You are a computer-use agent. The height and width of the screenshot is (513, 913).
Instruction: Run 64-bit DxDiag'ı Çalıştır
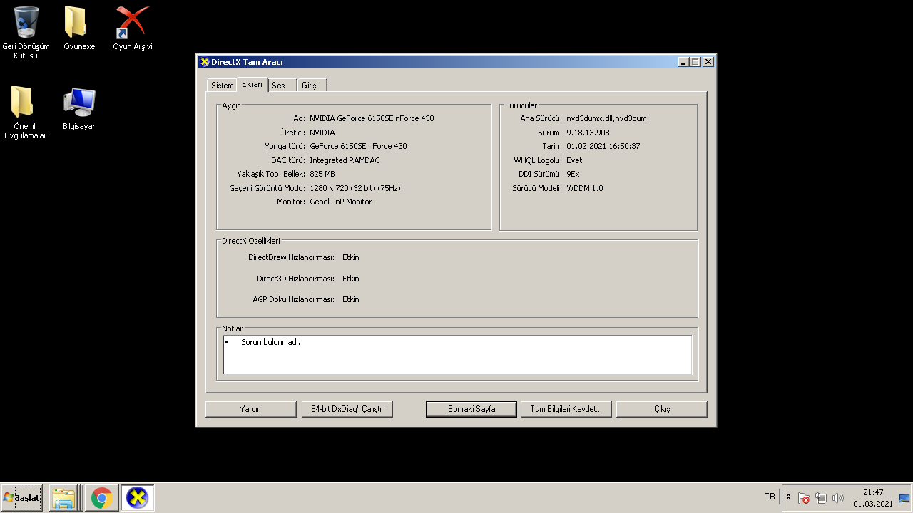(x=347, y=409)
